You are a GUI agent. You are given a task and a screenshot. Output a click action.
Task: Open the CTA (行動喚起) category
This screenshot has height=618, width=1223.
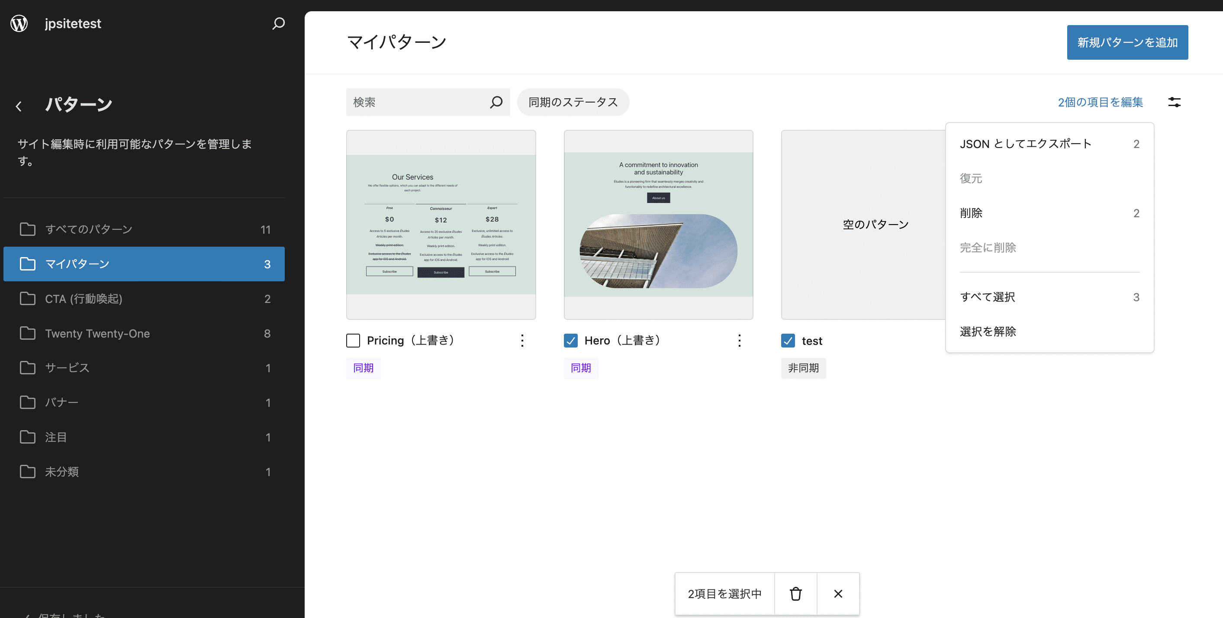144,299
